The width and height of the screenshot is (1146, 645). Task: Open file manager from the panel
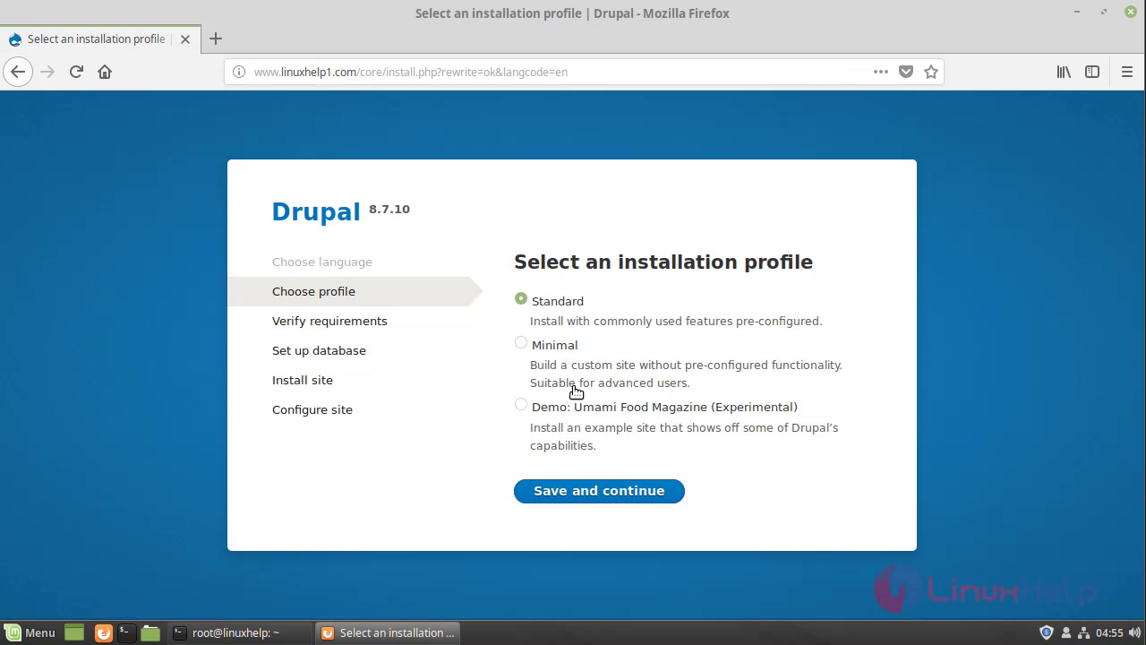pos(150,632)
